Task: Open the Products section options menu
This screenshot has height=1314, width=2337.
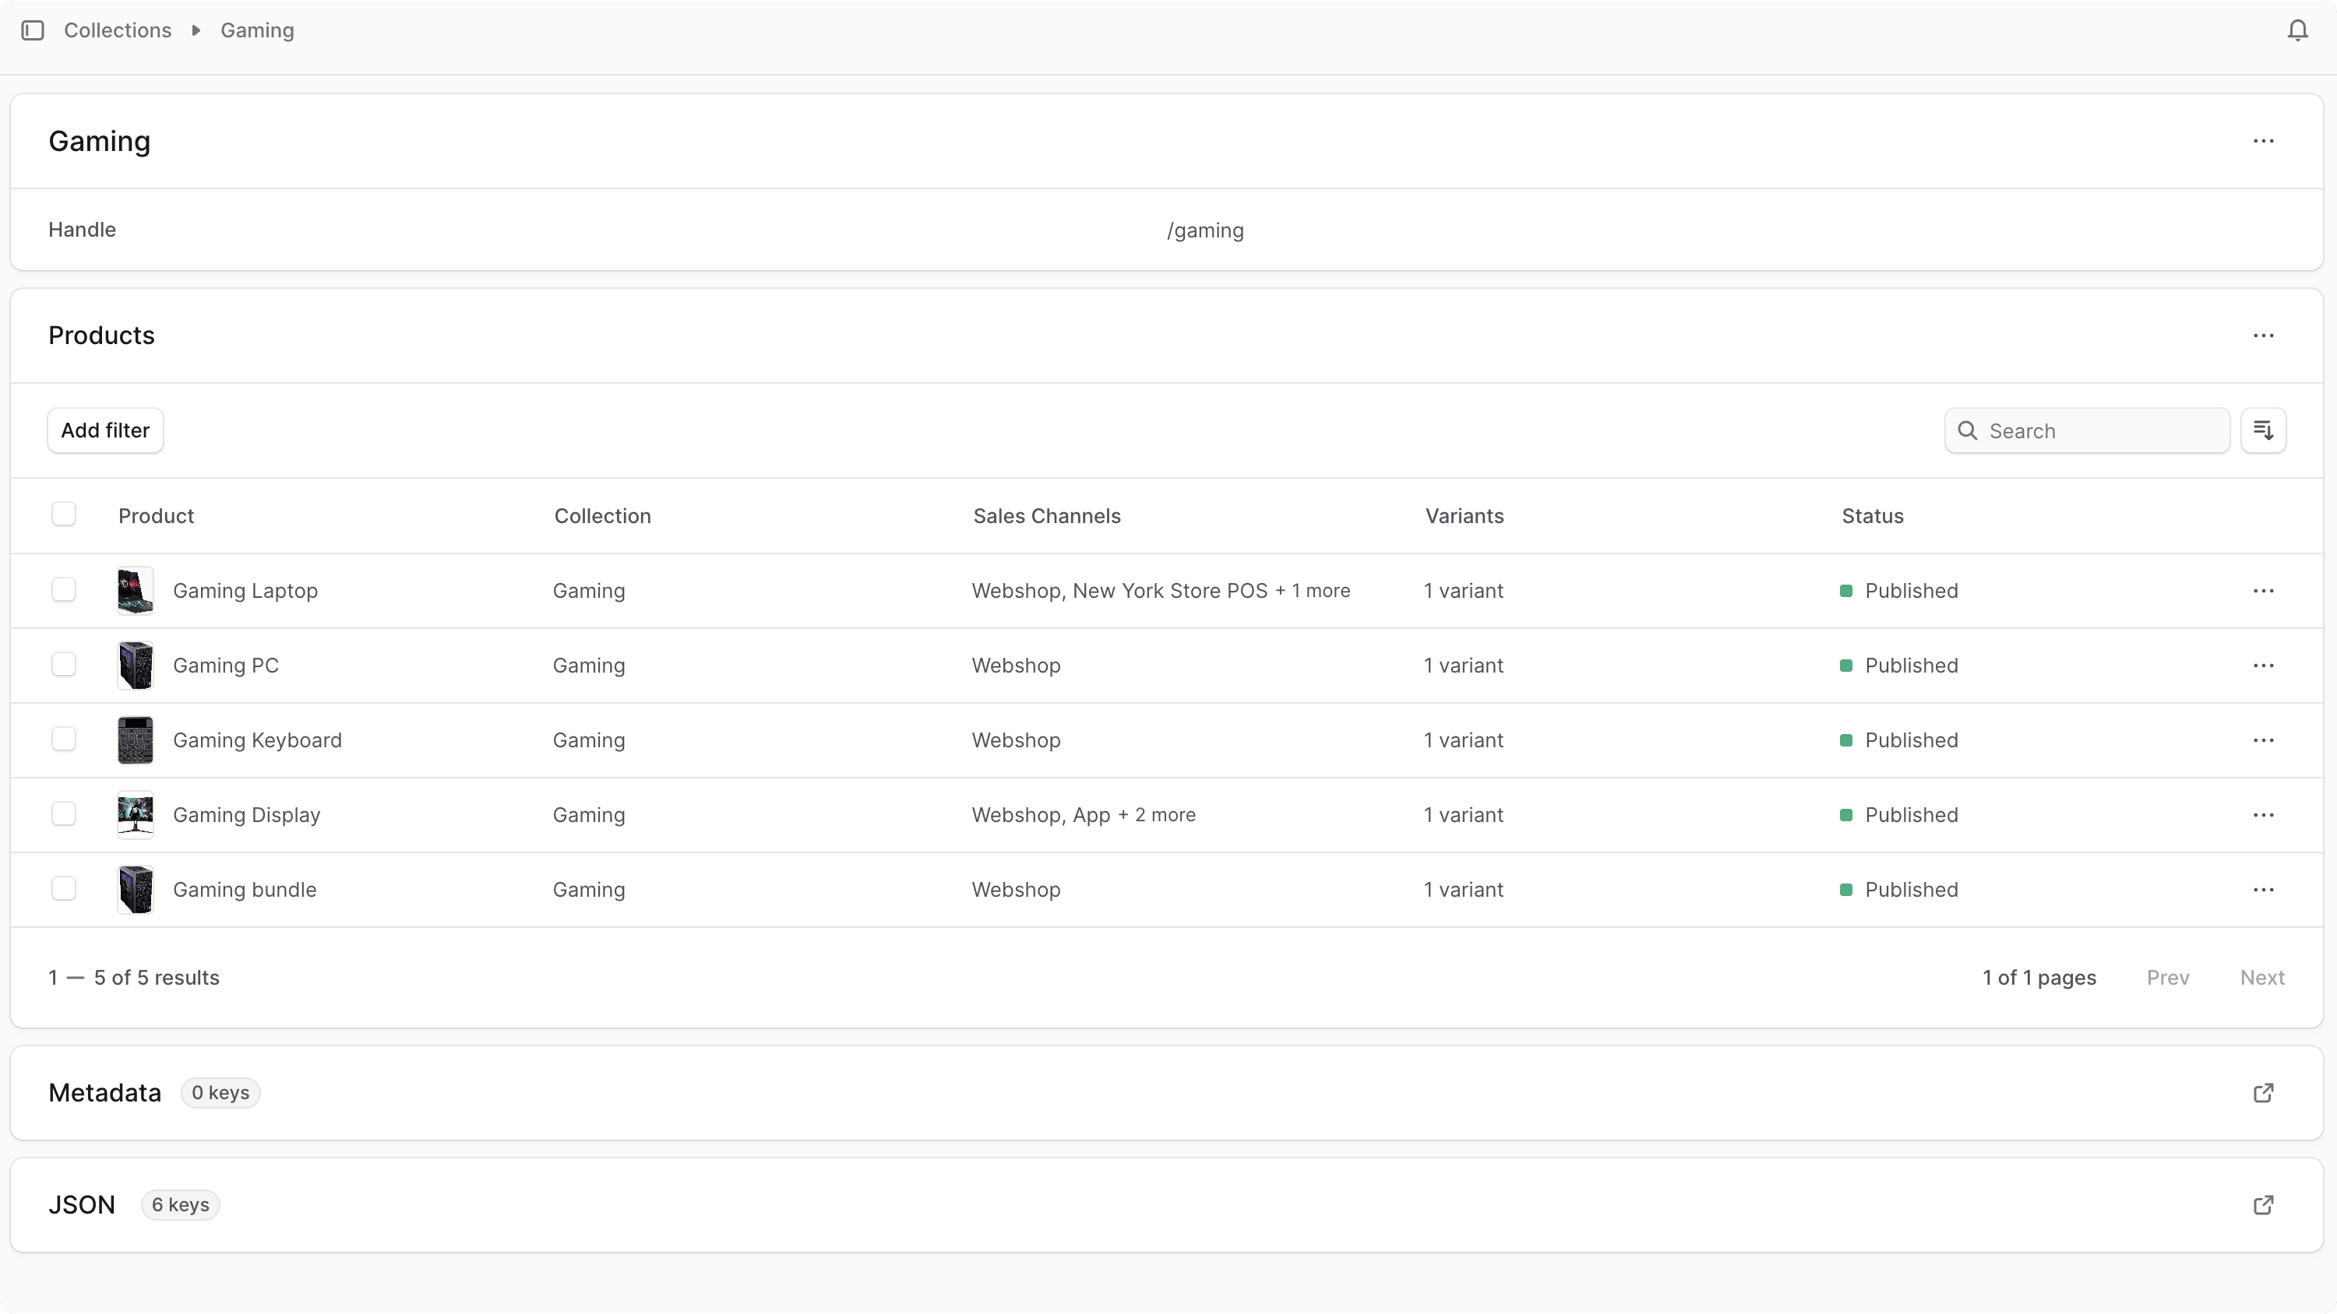Action: [2264, 336]
